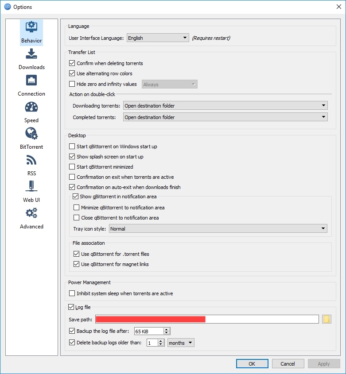Toggle Confirm when deleting torrents

coord(72,63)
